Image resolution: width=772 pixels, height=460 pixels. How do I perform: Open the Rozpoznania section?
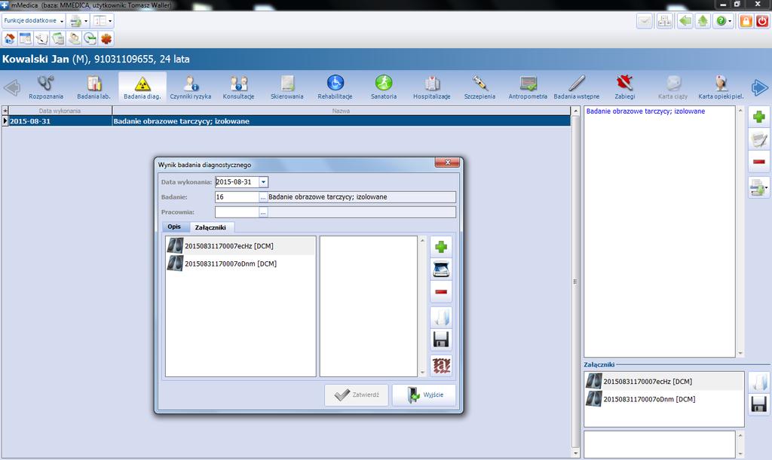(x=46, y=87)
